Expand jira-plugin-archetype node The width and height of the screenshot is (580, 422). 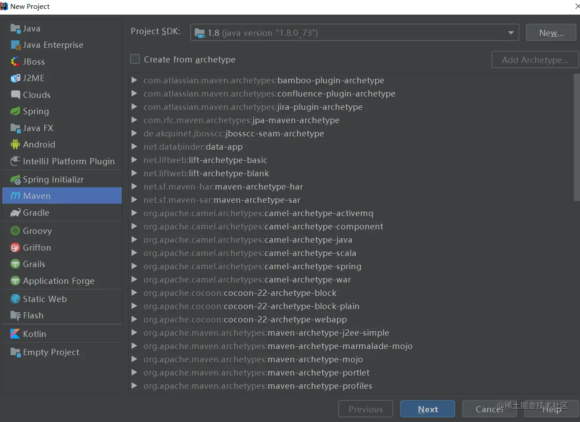134,107
